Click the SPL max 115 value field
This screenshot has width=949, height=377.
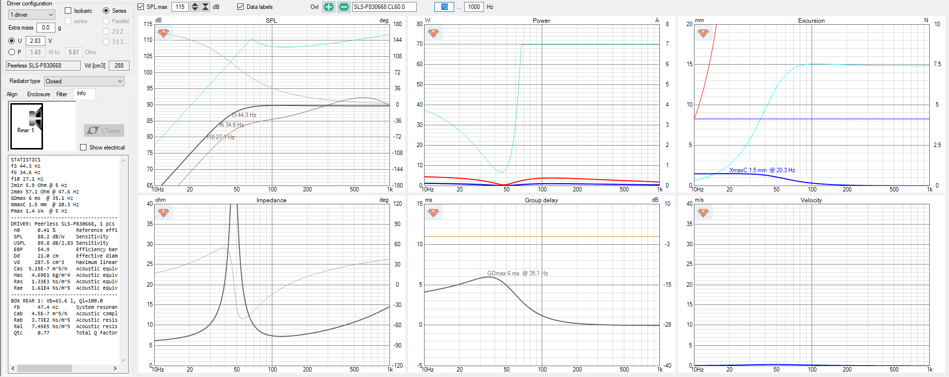coord(180,7)
